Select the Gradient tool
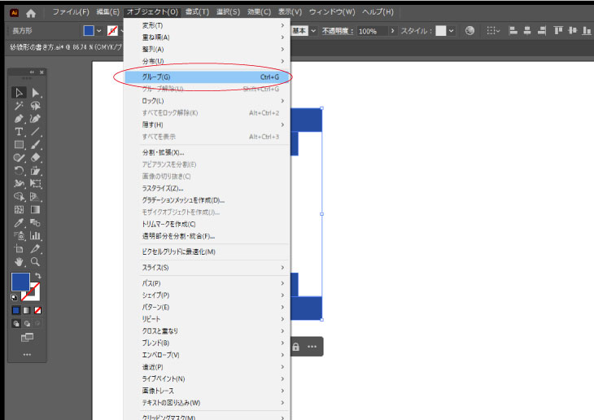 [x=36, y=210]
